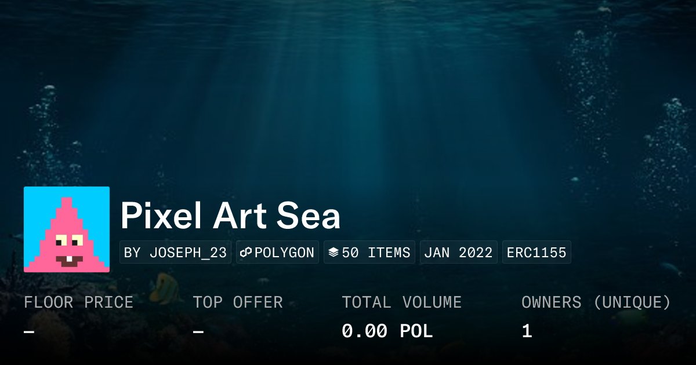Click the TOTAL VOLUME label
The image size is (696, 365).
click(401, 302)
